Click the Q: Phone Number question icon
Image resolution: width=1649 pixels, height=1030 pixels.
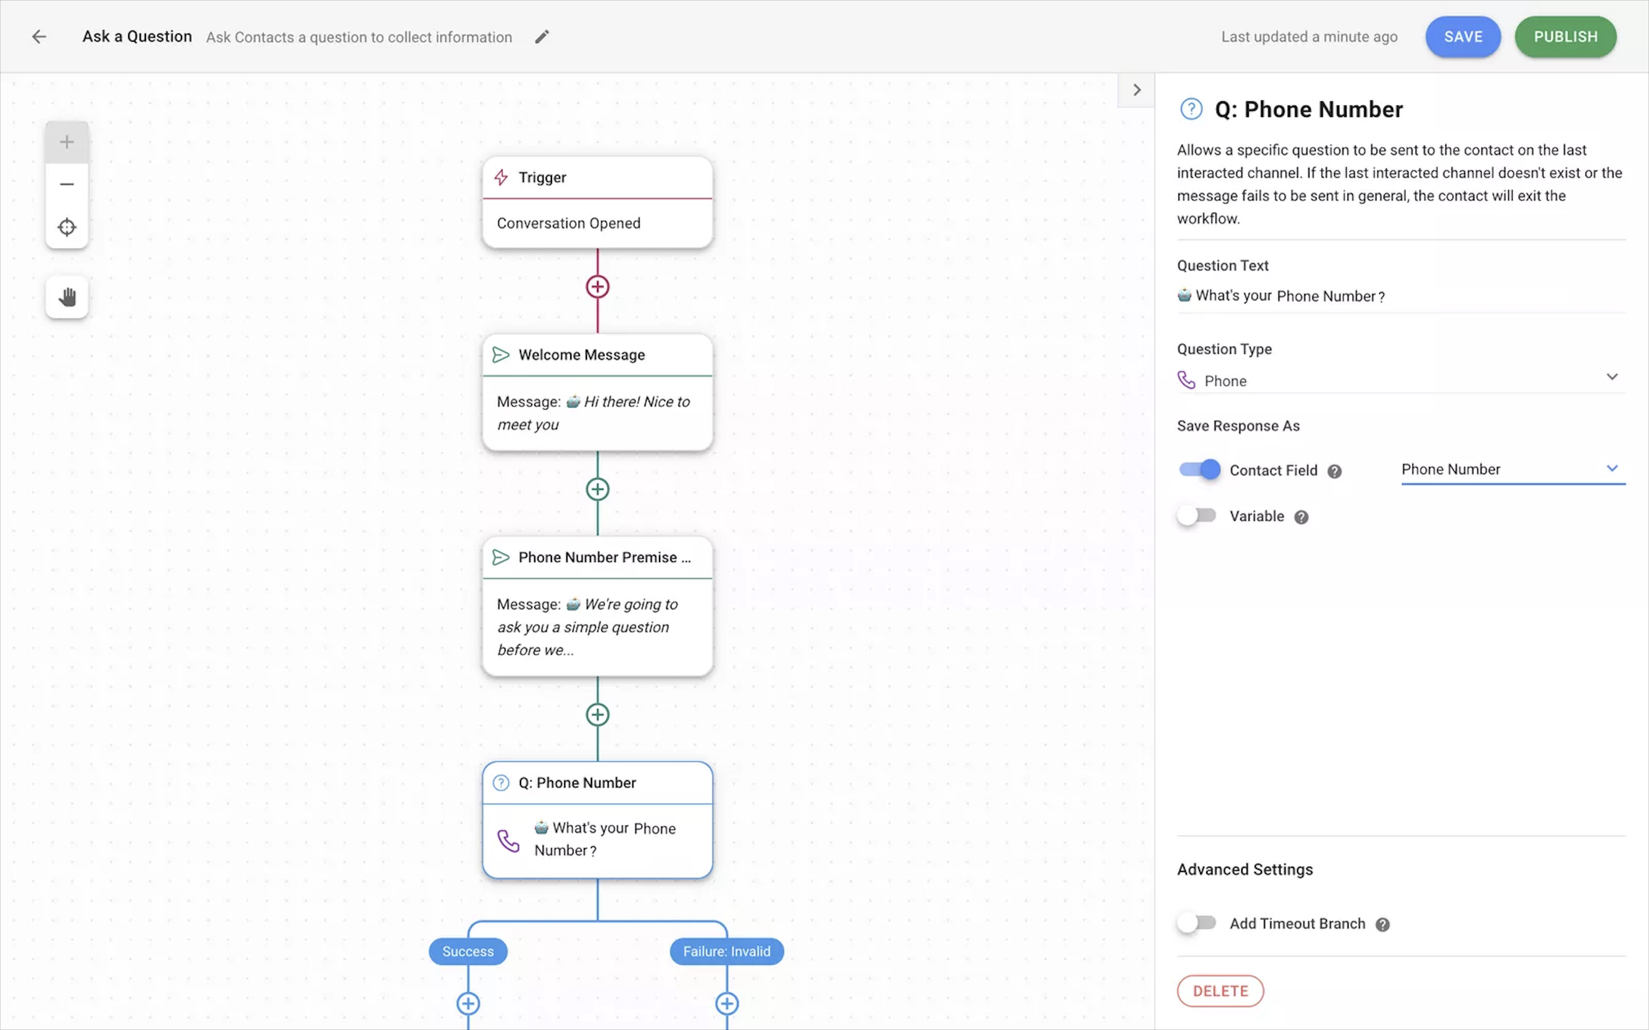pos(501,782)
